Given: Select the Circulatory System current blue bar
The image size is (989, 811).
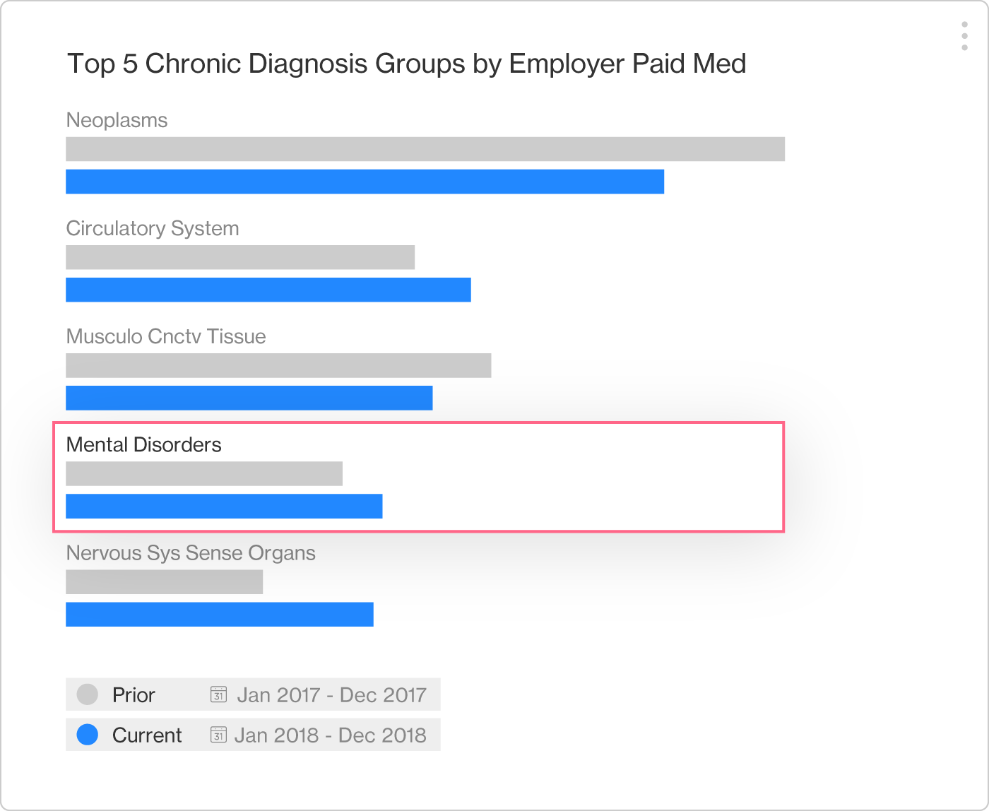Looking at the screenshot, I should (268, 290).
